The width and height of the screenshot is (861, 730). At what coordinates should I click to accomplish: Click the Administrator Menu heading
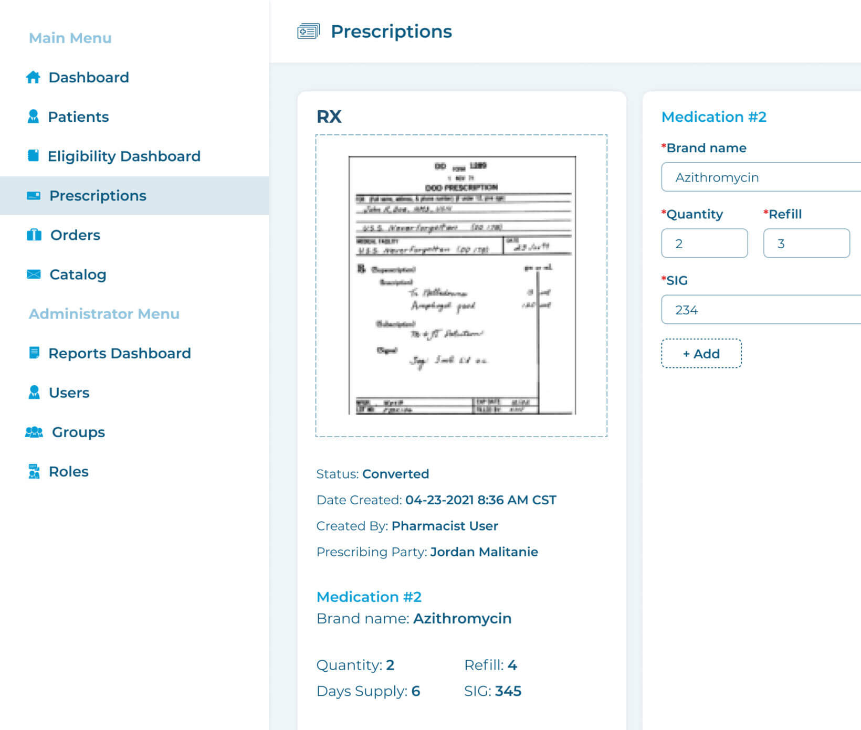(104, 314)
